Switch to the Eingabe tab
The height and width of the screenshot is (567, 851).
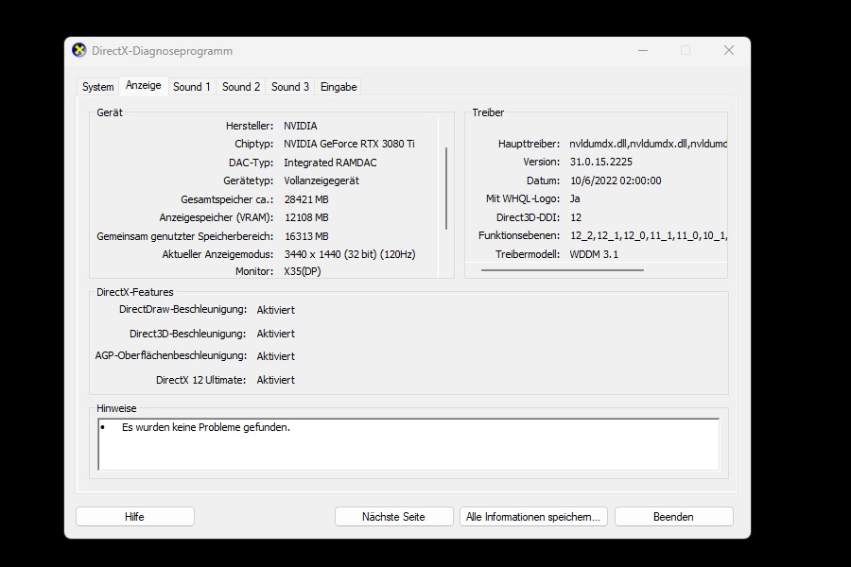[x=339, y=87]
